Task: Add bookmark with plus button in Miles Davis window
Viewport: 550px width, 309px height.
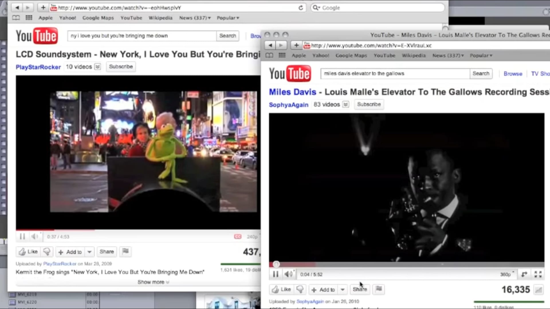Action: 296,45
